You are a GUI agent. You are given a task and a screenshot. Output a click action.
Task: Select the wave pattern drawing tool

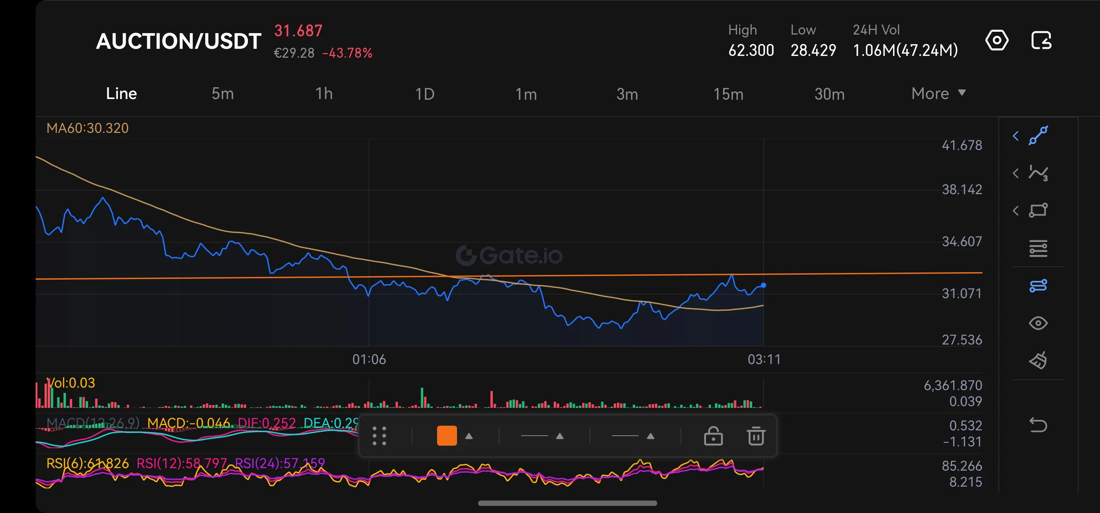pyautogui.click(x=1038, y=173)
